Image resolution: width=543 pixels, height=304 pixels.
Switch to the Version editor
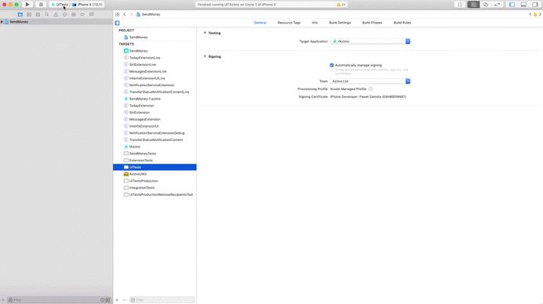click(497, 5)
